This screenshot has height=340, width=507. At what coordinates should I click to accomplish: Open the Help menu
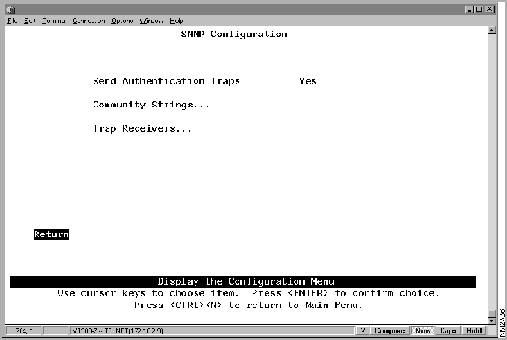pyautogui.click(x=177, y=21)
